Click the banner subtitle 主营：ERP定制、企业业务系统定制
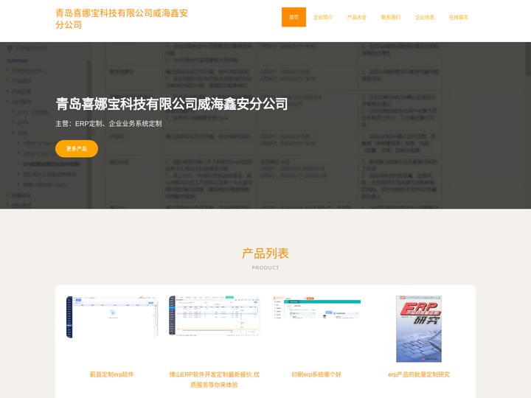 (x=108, y=124)
